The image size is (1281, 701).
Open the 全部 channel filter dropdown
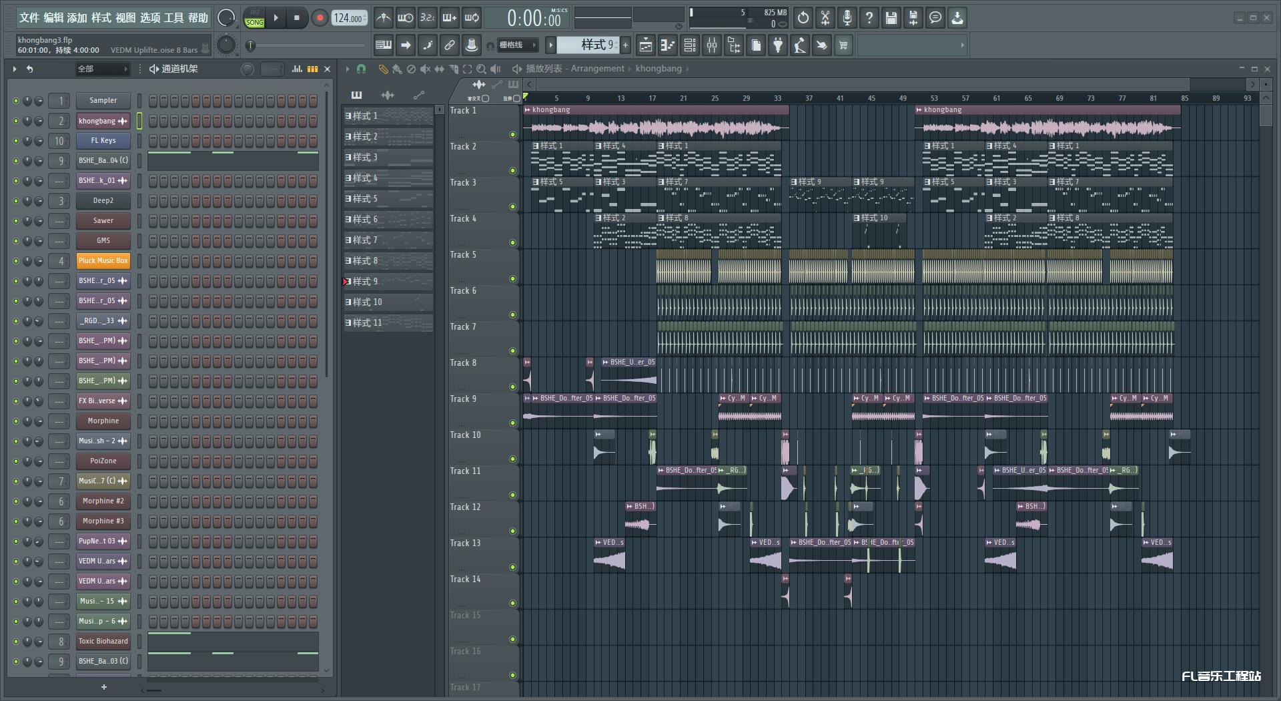coord(102,69)
